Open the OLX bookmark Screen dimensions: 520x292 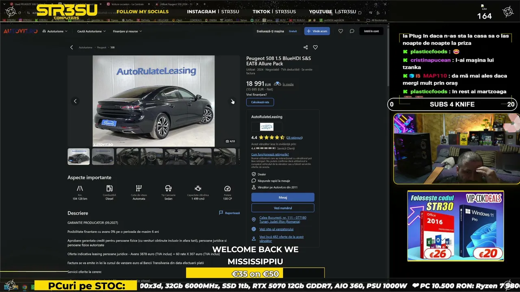click(x=255, y=20)
